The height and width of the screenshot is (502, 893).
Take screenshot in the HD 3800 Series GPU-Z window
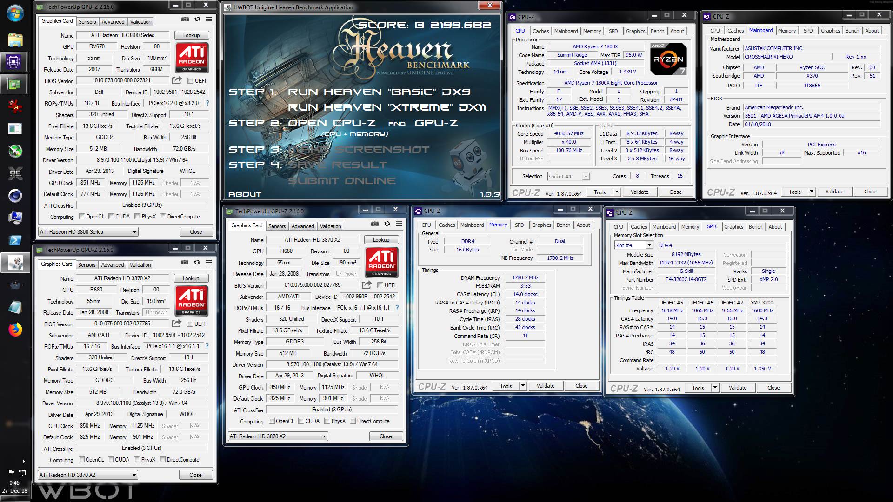(185, 20)
